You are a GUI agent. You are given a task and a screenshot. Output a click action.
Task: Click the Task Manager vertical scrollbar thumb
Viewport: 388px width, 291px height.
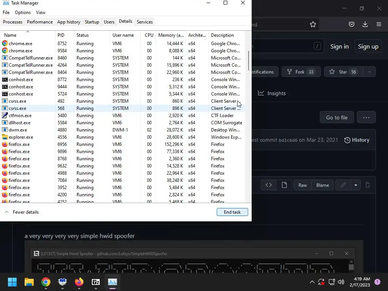coord(248,61)
